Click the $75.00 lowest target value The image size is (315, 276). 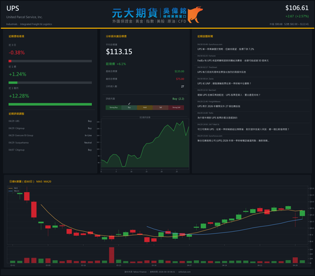(x=180, y=79)
